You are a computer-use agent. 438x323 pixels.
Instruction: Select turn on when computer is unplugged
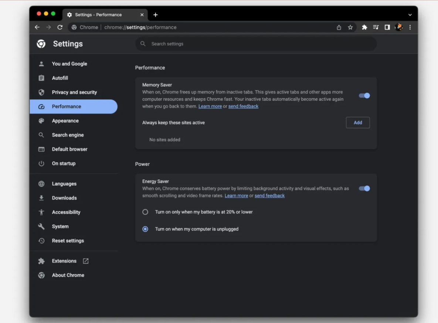(x=145, y=229)
